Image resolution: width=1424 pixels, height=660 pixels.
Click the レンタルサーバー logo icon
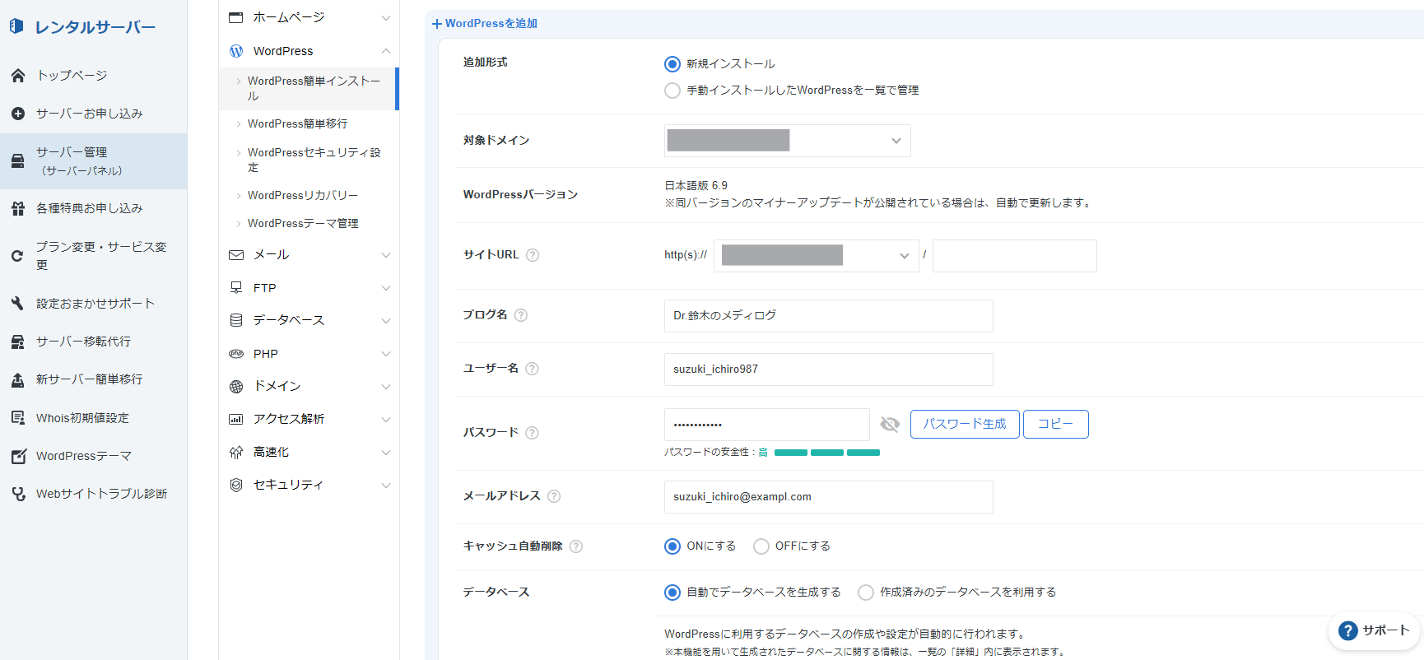click(x=16, y=26)
